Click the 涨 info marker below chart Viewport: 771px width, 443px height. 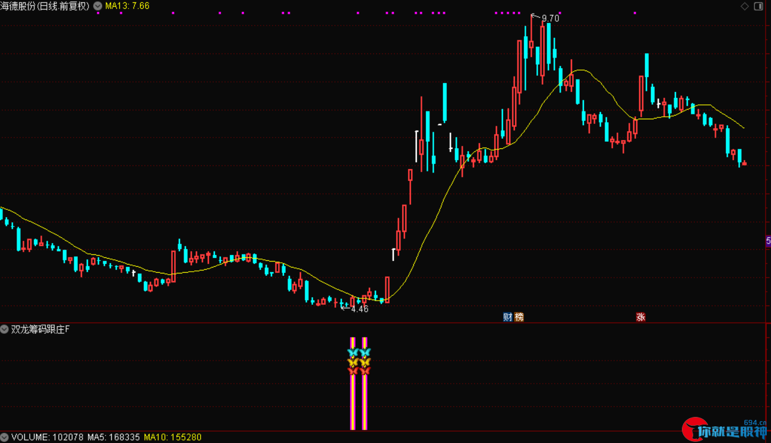(641, 317)
